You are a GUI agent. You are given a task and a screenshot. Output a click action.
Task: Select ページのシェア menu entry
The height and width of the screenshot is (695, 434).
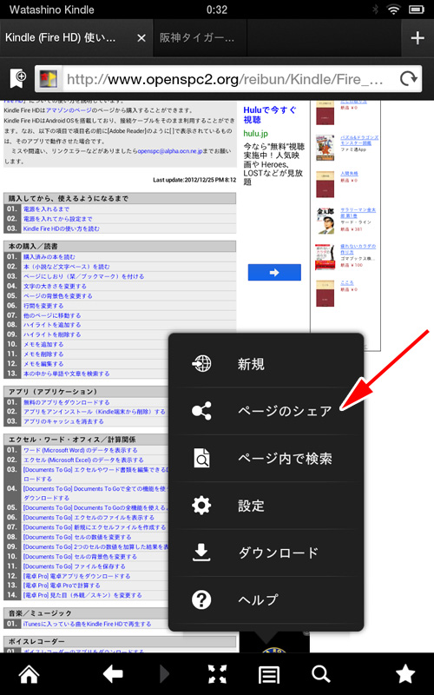[x=266, y=411]
